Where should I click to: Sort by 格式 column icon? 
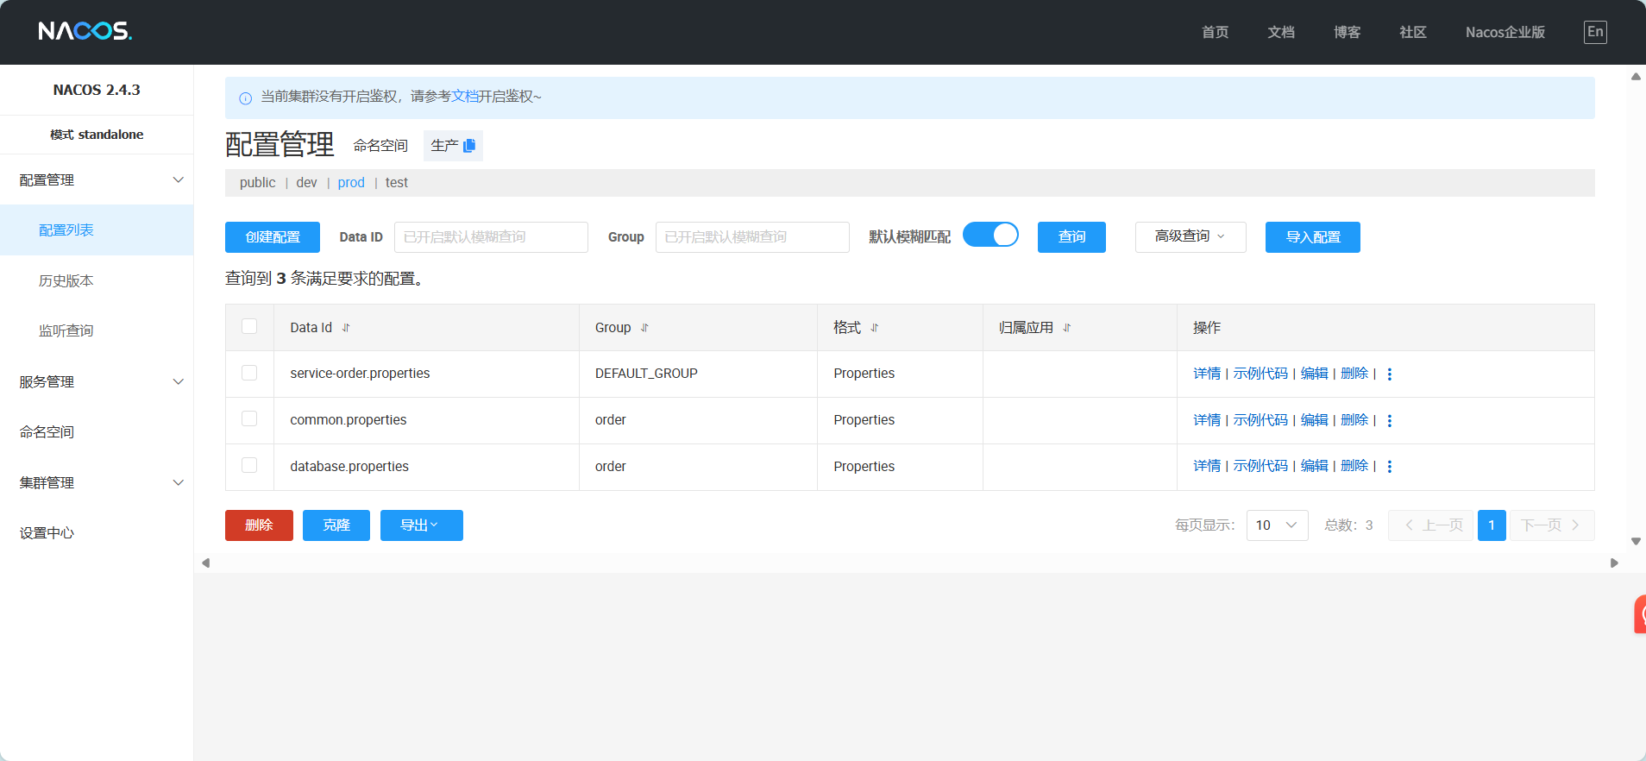click(x=874, y=328)
